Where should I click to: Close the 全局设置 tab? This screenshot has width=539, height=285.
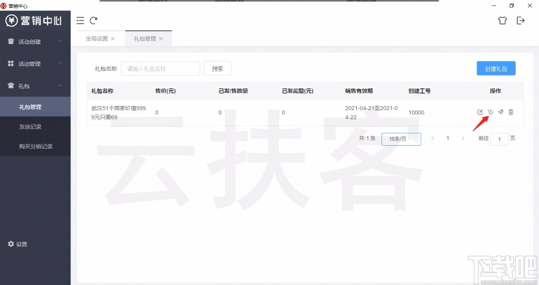point(113,39)
